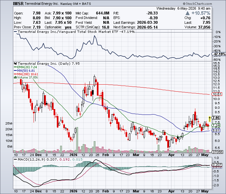Click the 37056 volume axis tag
Screen dimensions: 226x194
218,152
